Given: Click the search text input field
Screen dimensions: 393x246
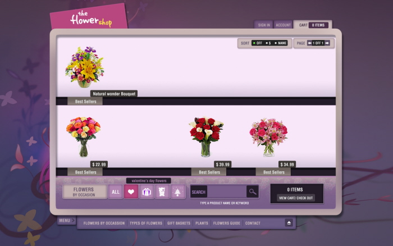Looking at the screenshot, I should [x=227, y=192].
